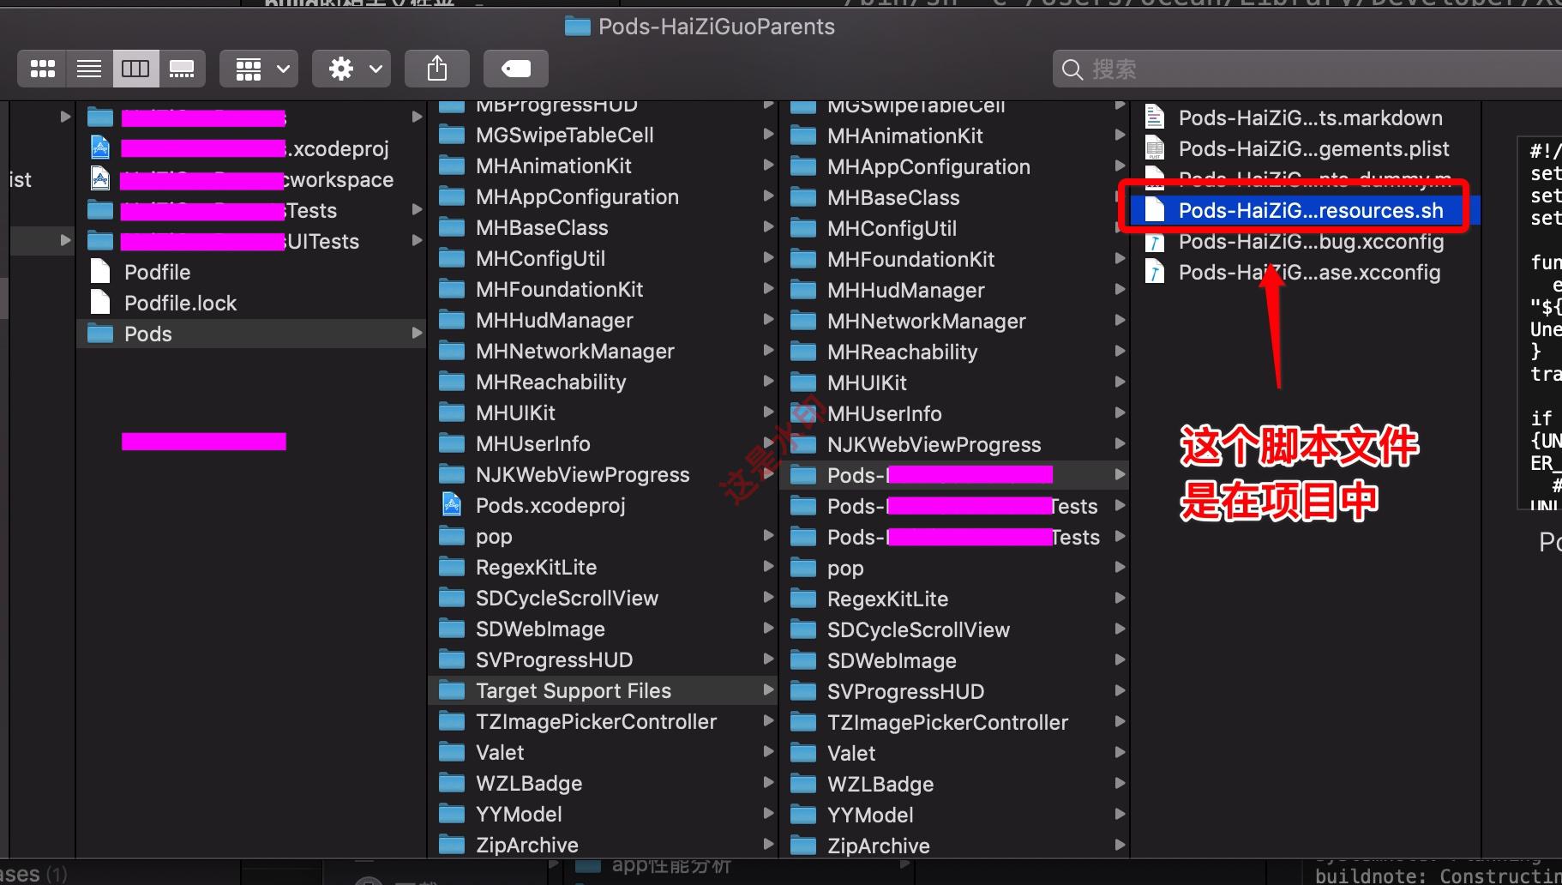Click the Pods-HaiZiGuoParents title folder icon
The width and height of the screenshot is (1562, 885).
578,27
